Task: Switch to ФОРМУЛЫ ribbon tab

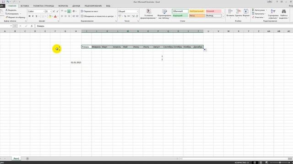Action: click(63, 6)
